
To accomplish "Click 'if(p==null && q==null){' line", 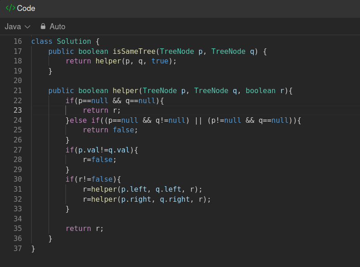I will tap(114, 100).
